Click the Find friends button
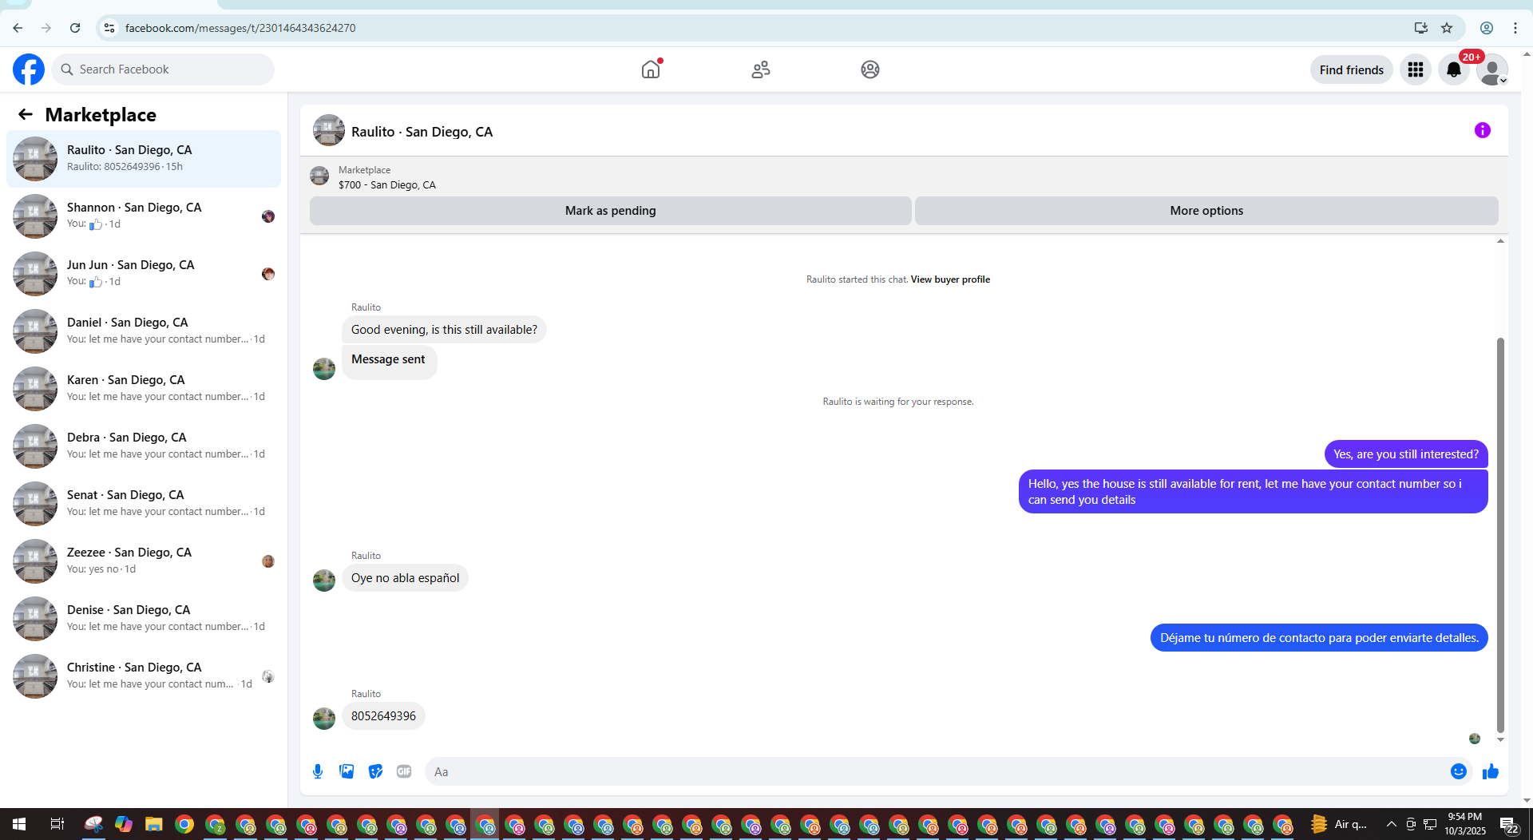This screenshot has width=1533, height=840. (1352, 69)
